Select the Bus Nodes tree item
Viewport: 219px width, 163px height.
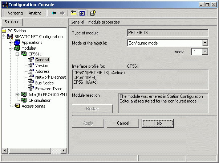[x=44, y=83]
